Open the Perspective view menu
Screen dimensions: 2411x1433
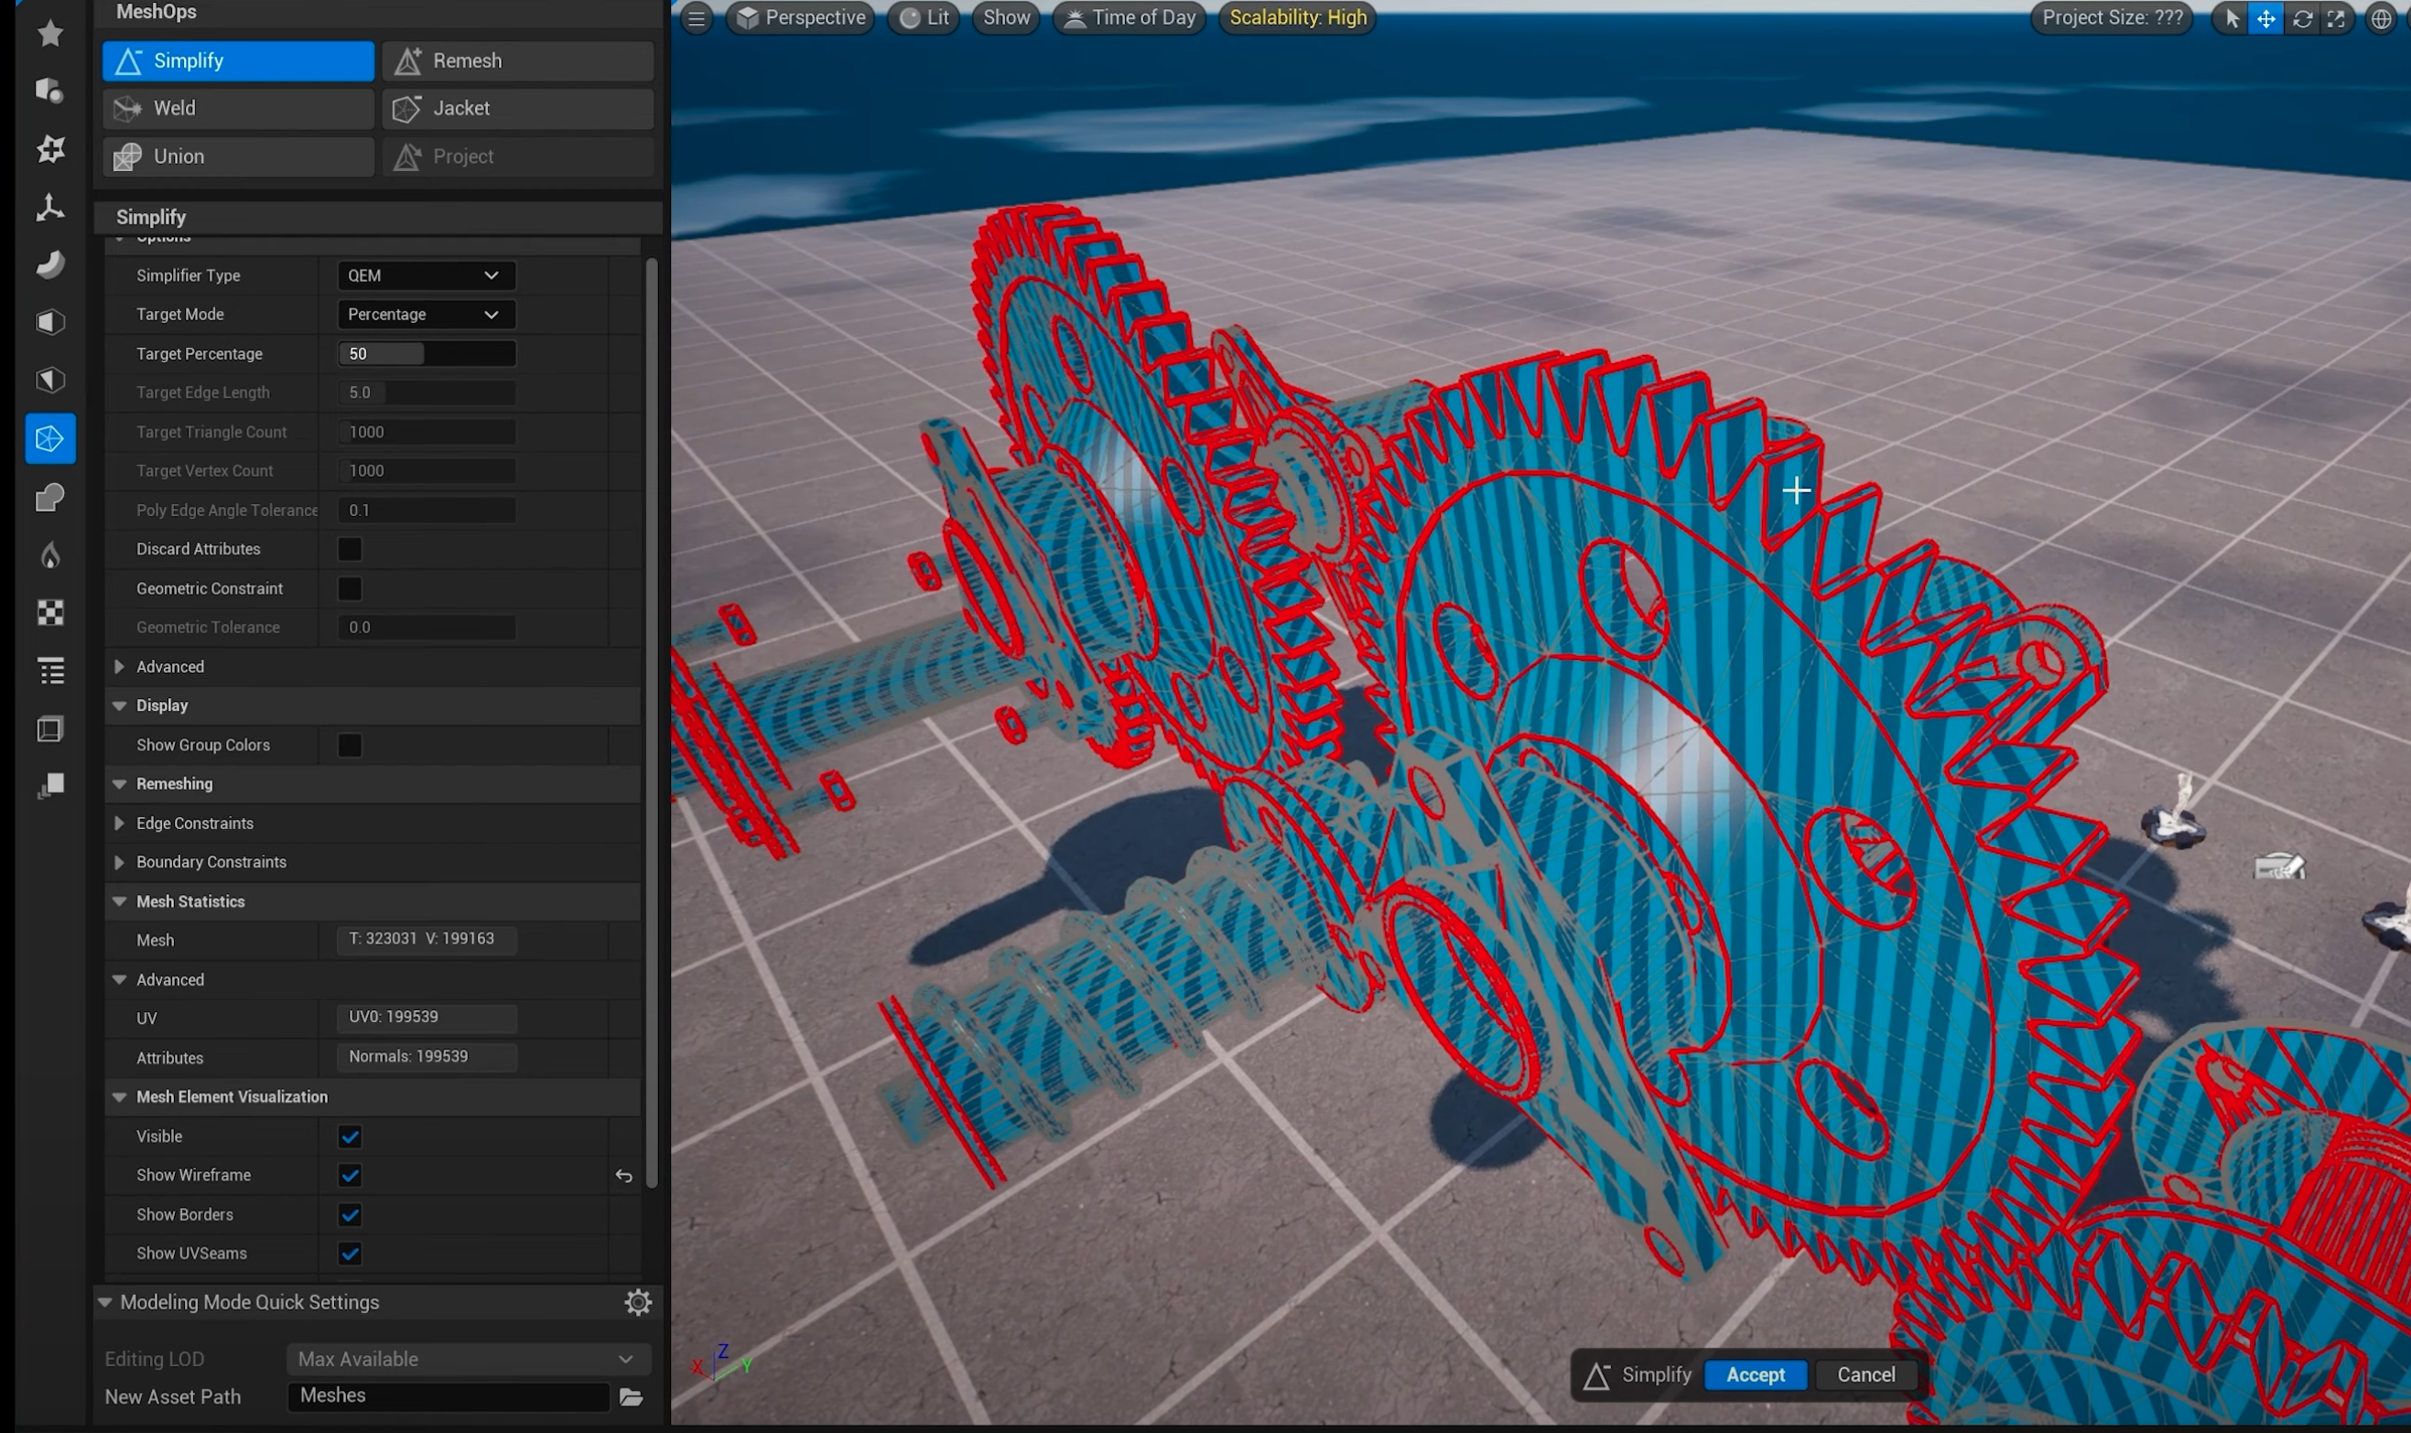point(801,18)
